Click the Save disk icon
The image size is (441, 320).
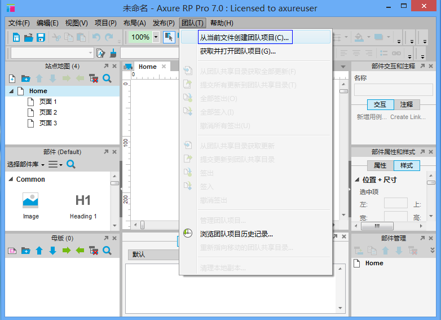(x=41, y=37)
